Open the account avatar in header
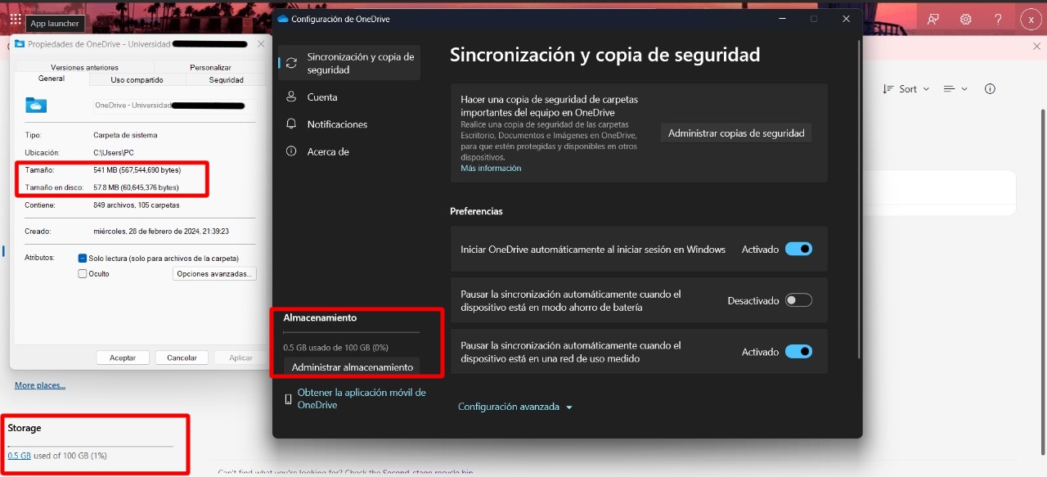Viewport: 1047px width, 477px height. click(1031, 19)
